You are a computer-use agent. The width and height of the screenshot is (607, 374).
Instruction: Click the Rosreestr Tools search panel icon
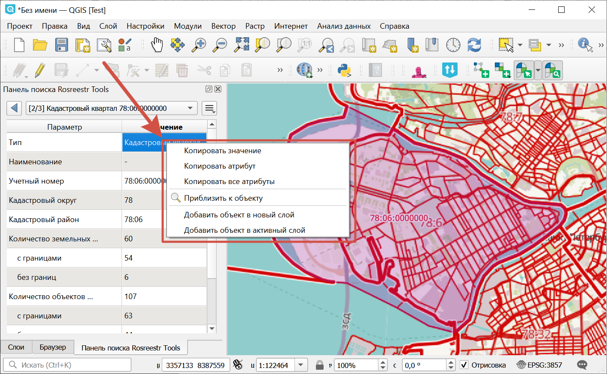click(552, 70)
